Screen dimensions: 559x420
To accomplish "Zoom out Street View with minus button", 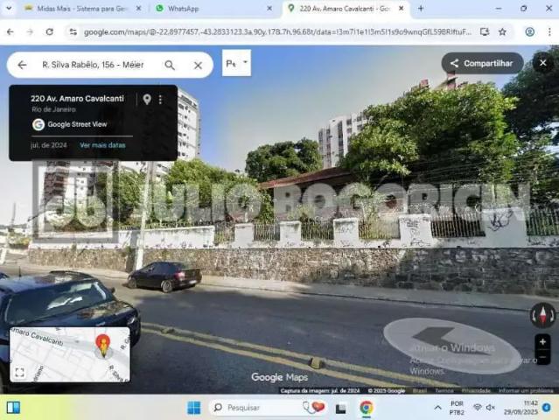I will point(542,356).
